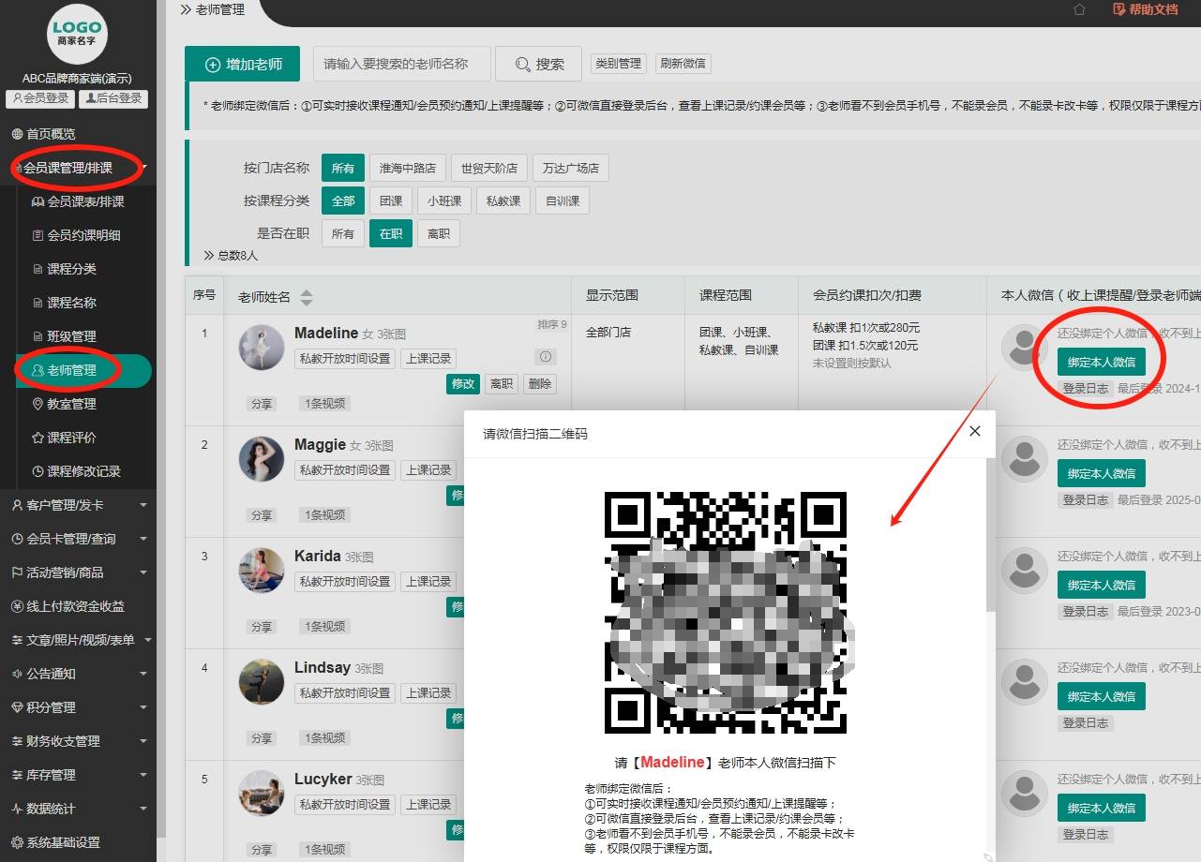Viewport: 1201px width, 862px height.
Task: Expand the 库存管理 menu
Action: [x=78, y=775]
